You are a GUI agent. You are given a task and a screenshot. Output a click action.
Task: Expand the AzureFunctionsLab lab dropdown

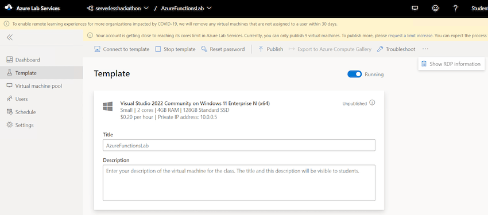click(186, 9)
